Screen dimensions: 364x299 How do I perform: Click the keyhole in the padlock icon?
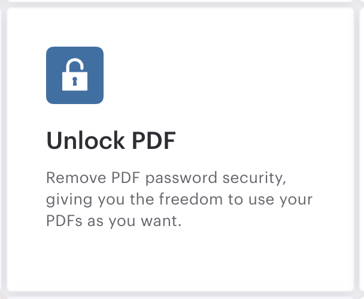(75, 81)
